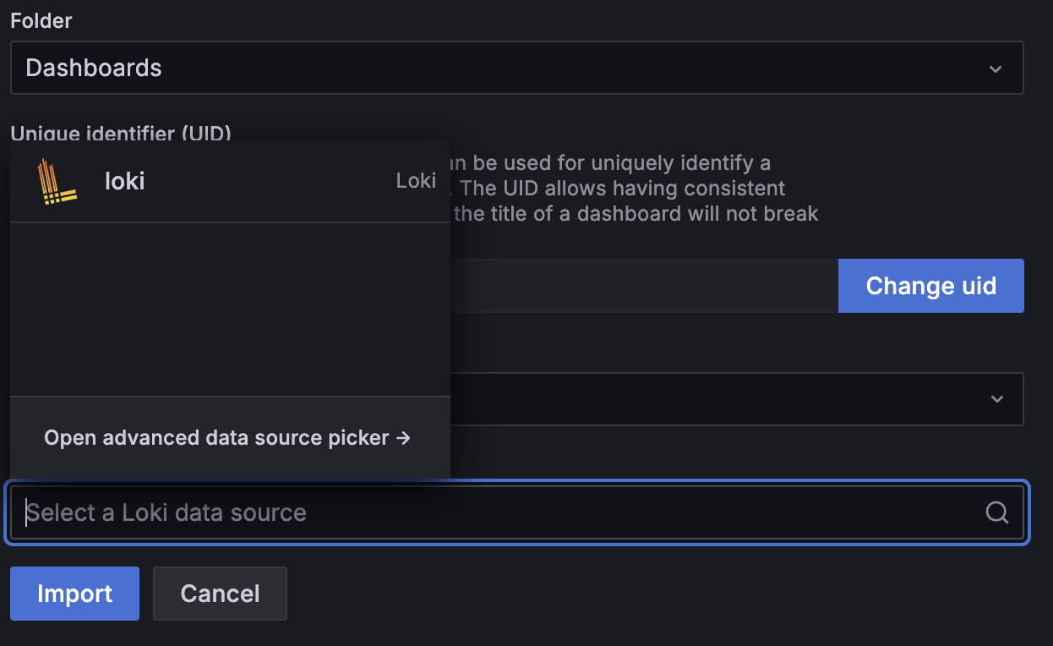Open advanced data source picker
1053x646 pixels.
(227, 438)
